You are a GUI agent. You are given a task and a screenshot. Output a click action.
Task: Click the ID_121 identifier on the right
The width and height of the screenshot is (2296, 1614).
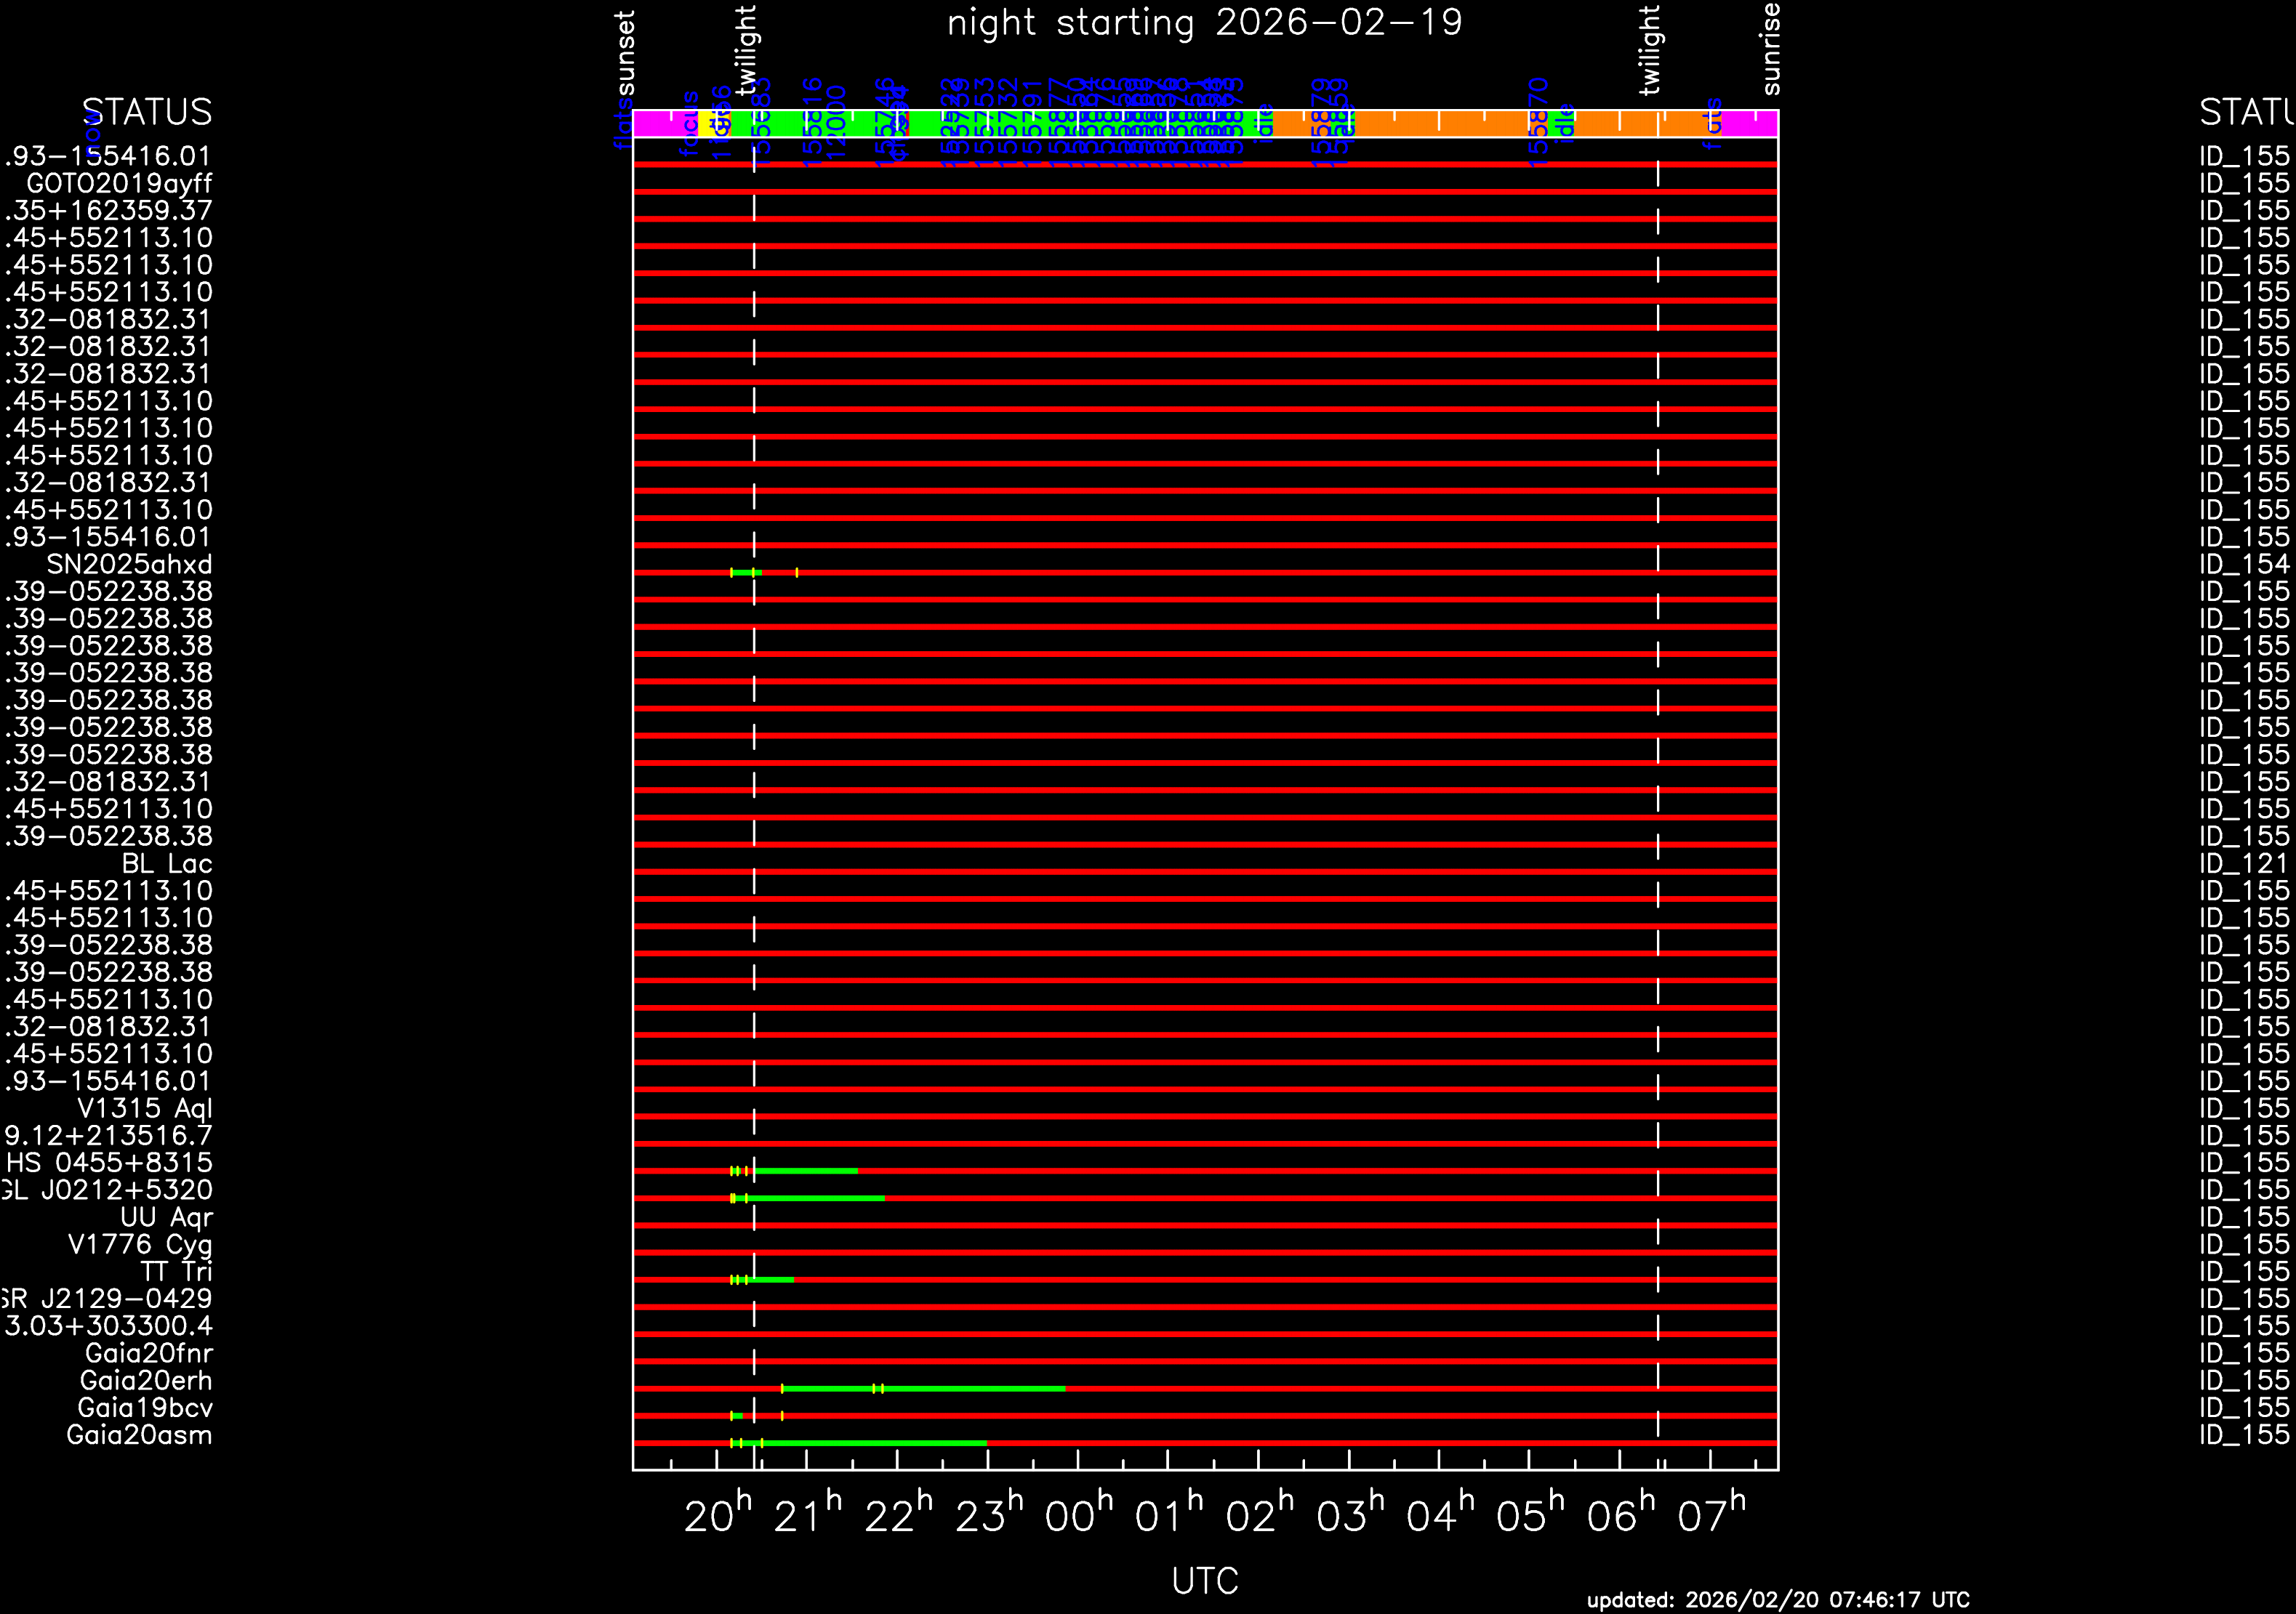point(2243,863)
